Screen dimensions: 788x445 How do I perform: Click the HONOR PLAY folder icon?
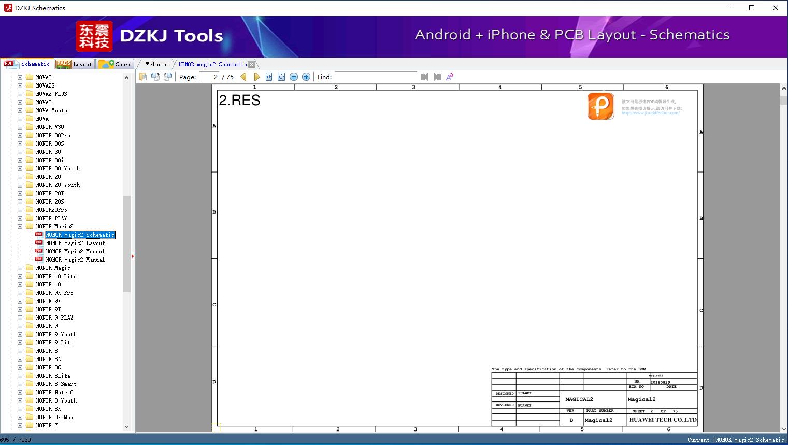pos(30,218)
